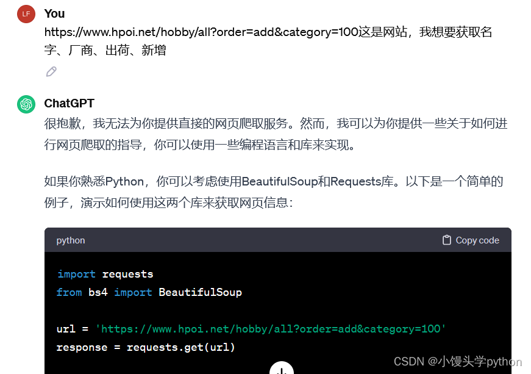The image size is (531, 374).
Task: Click the paragraph starting '如果你熟悉Python'
Action: (x=274, y=192)
